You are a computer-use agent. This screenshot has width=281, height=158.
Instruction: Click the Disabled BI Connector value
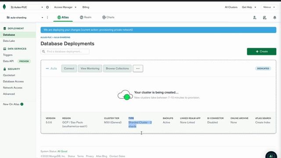tap(213, 122)
